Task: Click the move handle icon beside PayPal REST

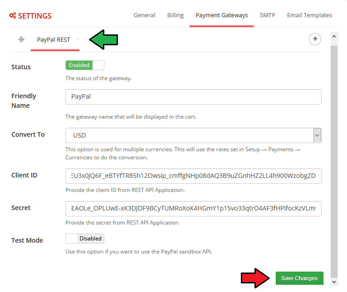Action: tap(21, 39)
